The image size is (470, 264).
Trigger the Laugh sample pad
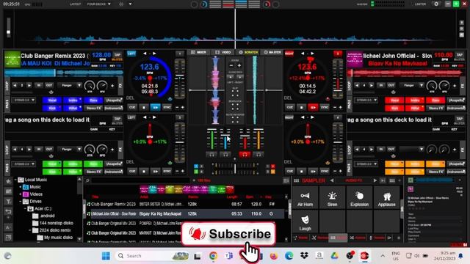pos(305,221)
